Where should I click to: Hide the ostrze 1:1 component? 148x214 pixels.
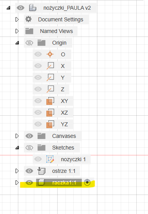coord(29,171)
